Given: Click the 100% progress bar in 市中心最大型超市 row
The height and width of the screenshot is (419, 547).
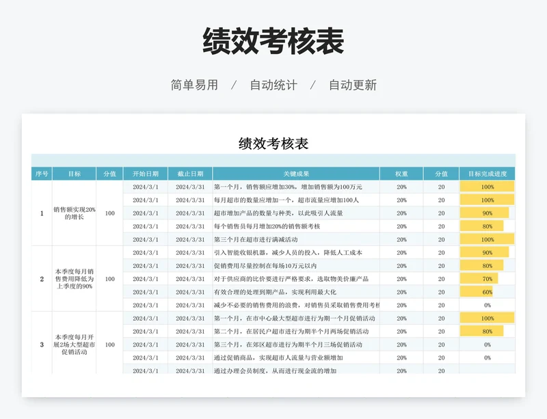Looking at the screenshot, I should click(x=488, y=318).
